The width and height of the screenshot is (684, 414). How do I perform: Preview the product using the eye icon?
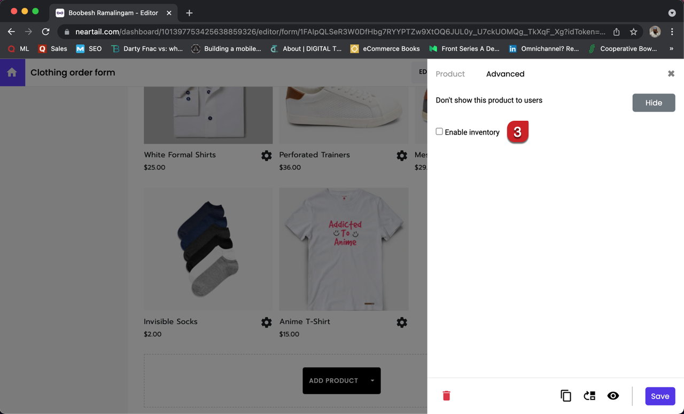[x=613, y=396]
